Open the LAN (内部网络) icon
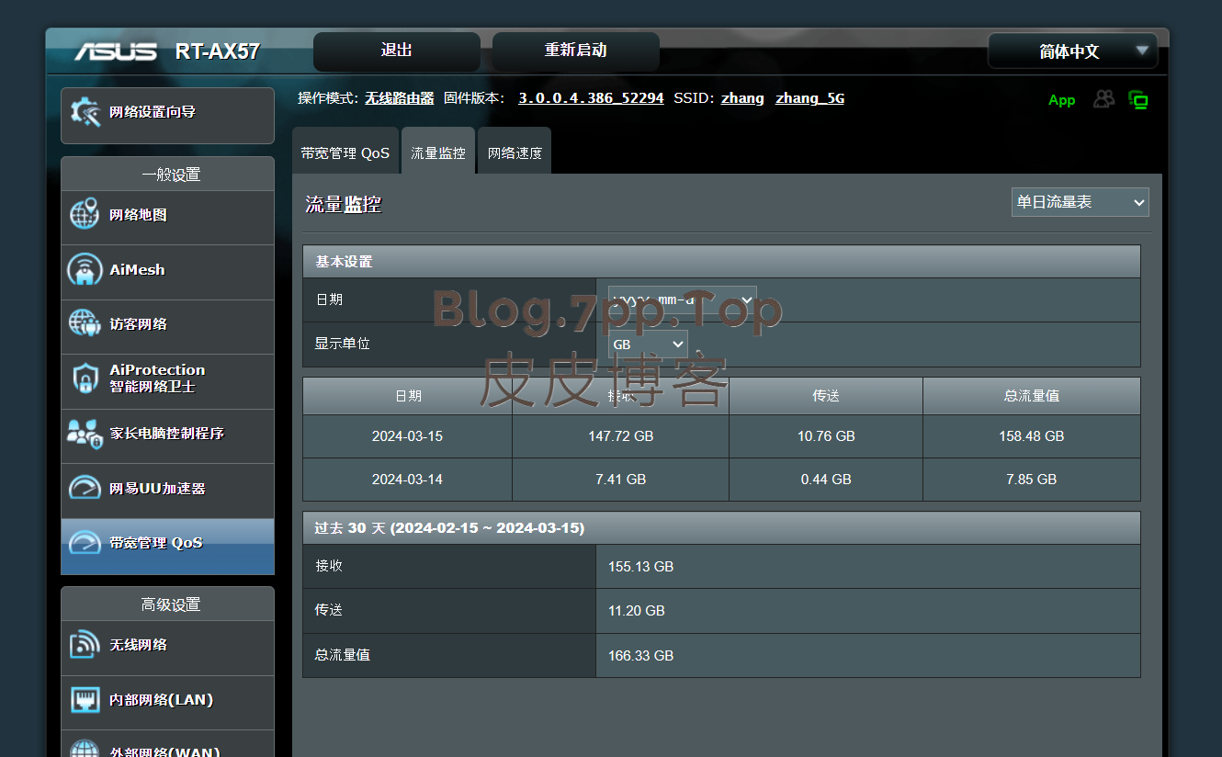The height and width of the screenshot is (757, 1222). pos(85,700)
